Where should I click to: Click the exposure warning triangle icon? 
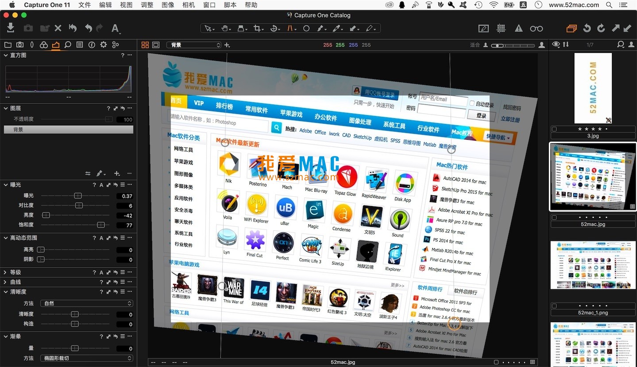click(518, 28)
